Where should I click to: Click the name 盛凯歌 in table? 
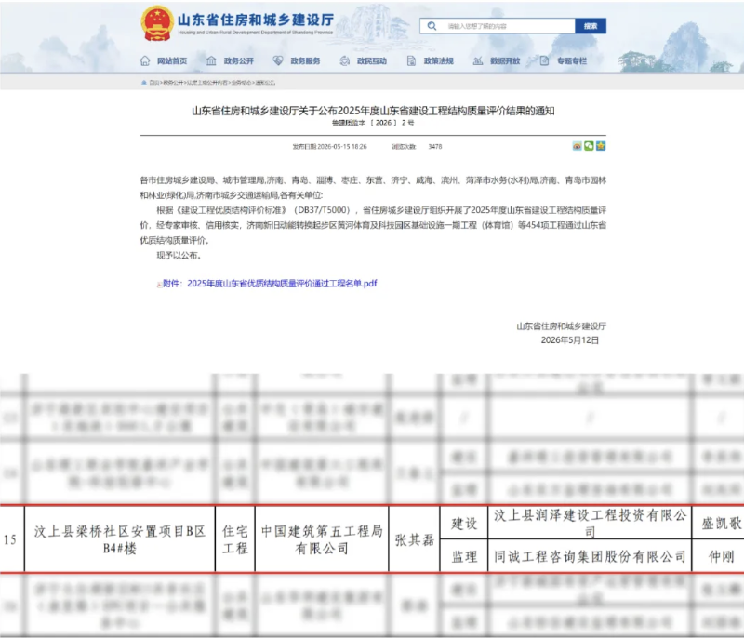(722, 524)
